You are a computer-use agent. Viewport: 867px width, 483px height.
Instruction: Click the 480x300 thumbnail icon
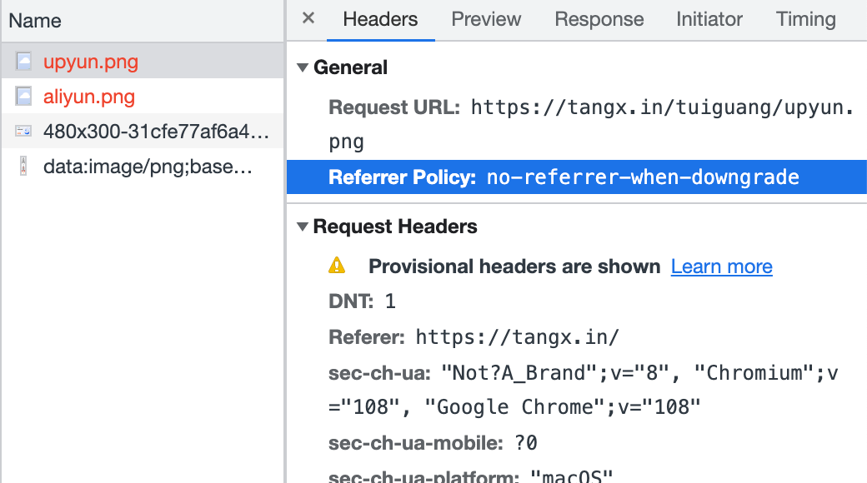pos(24,132)
